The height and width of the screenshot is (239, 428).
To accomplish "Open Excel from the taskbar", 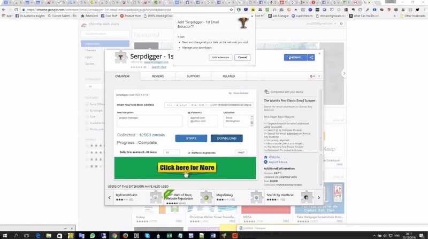I will coord(169,235).
